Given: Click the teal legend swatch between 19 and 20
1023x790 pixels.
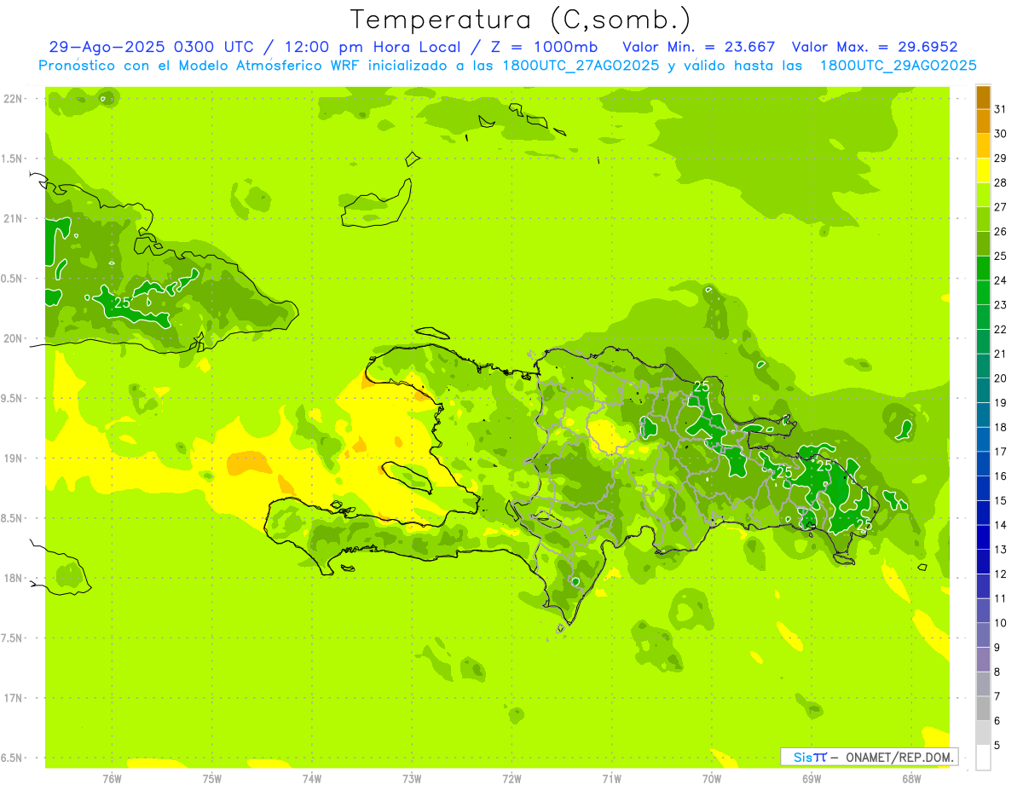Looking at the screenshot, I should pos(983,390).
